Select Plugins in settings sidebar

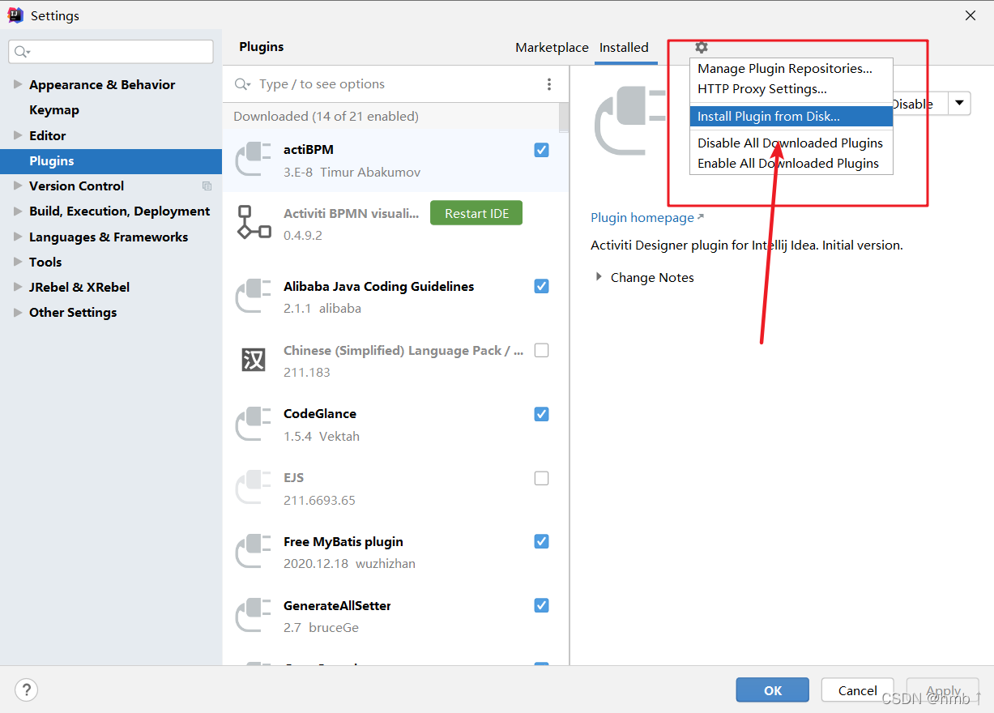pos(111,160)
